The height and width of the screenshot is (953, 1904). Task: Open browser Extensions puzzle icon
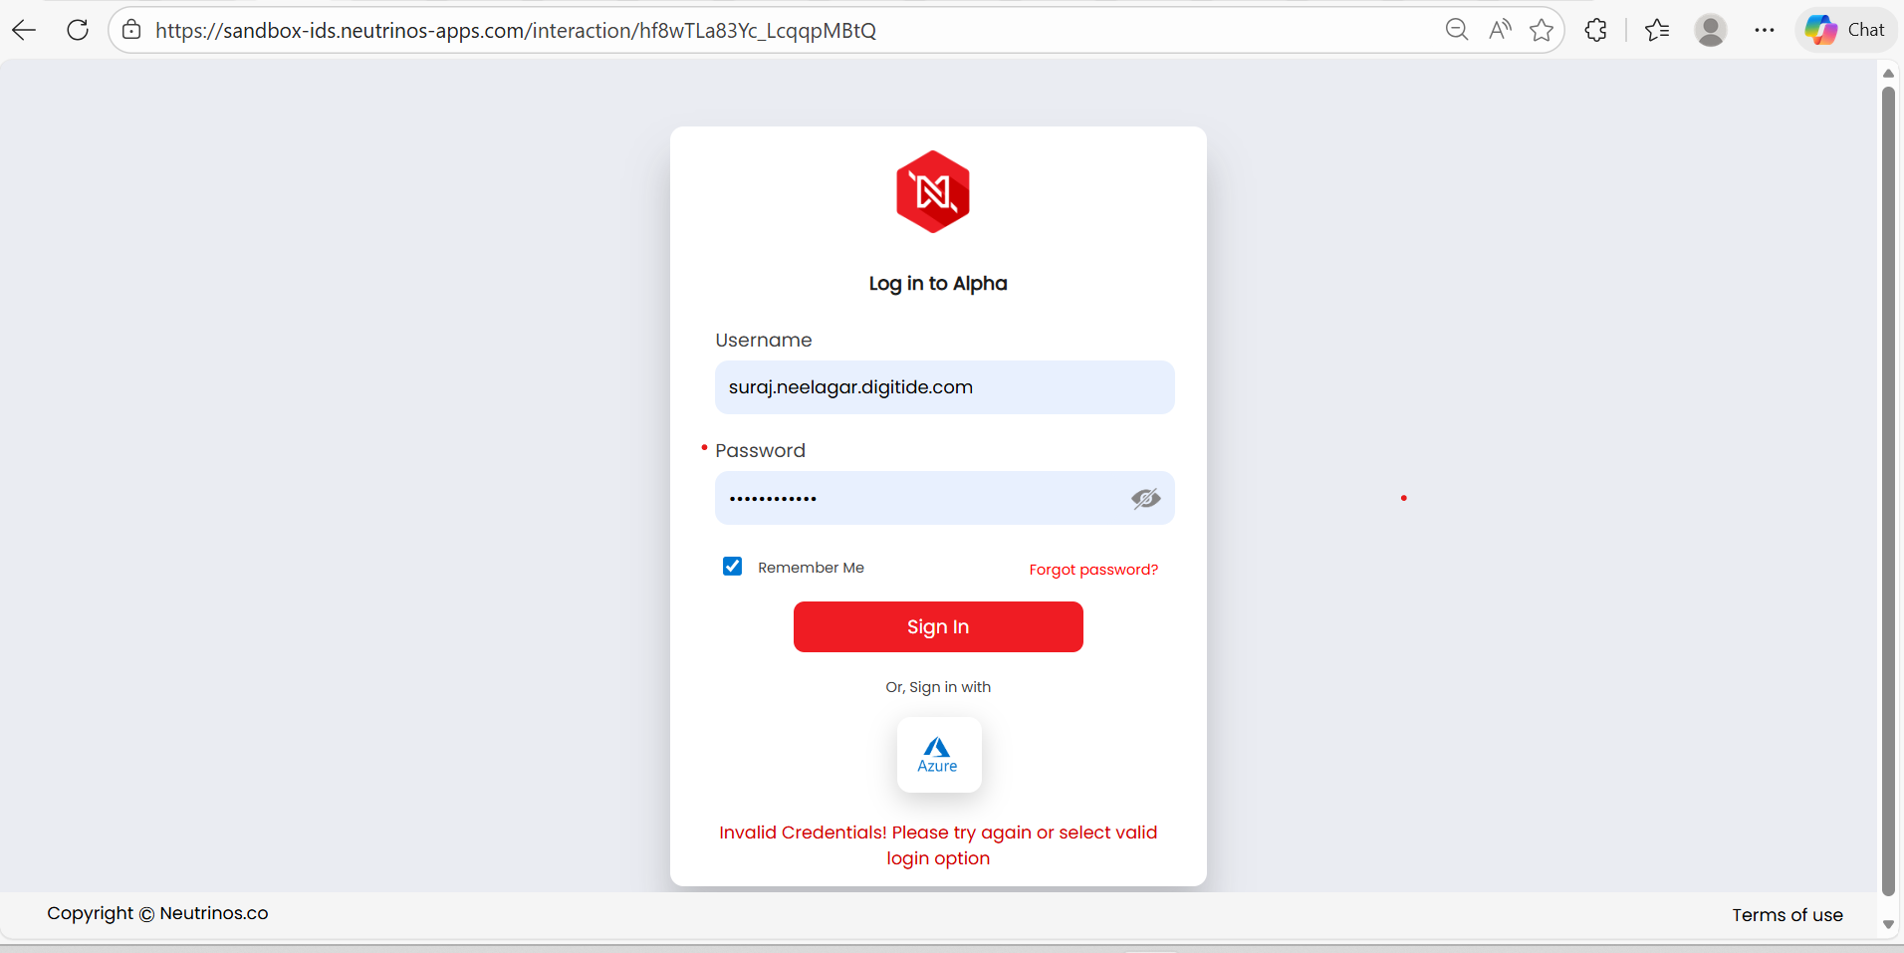[x=1596, y=30]
